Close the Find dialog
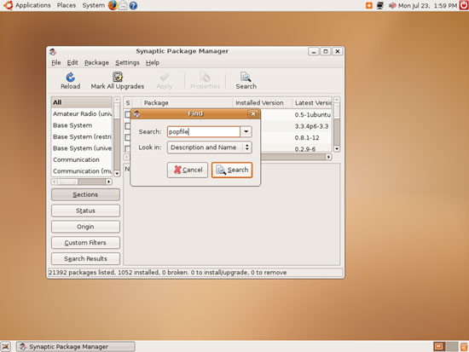The image size is (469, 352). [x=253, y=113]
